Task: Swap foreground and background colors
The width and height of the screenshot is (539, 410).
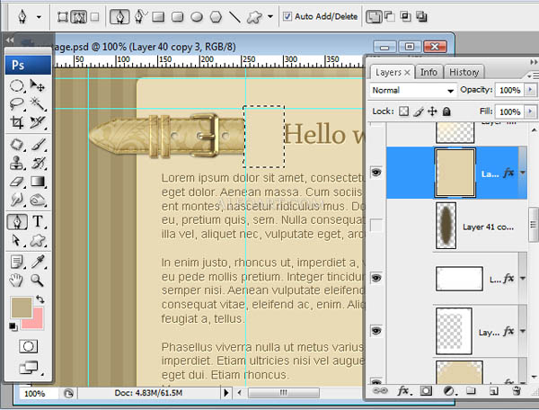Action: pos(40,299)
